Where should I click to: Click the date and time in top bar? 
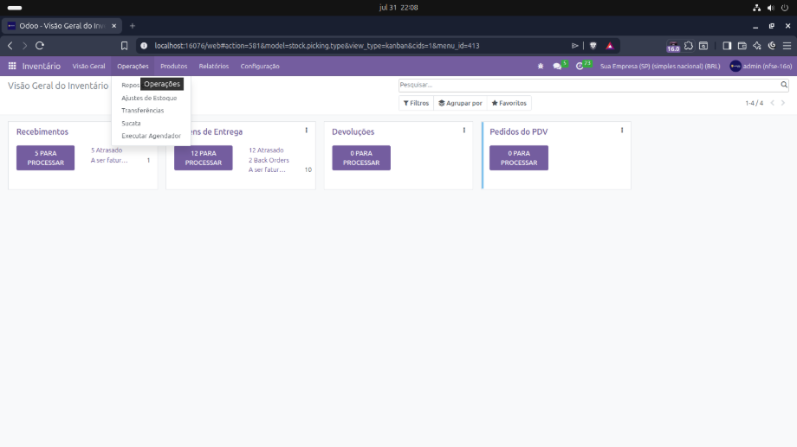(x=398, y=8)
